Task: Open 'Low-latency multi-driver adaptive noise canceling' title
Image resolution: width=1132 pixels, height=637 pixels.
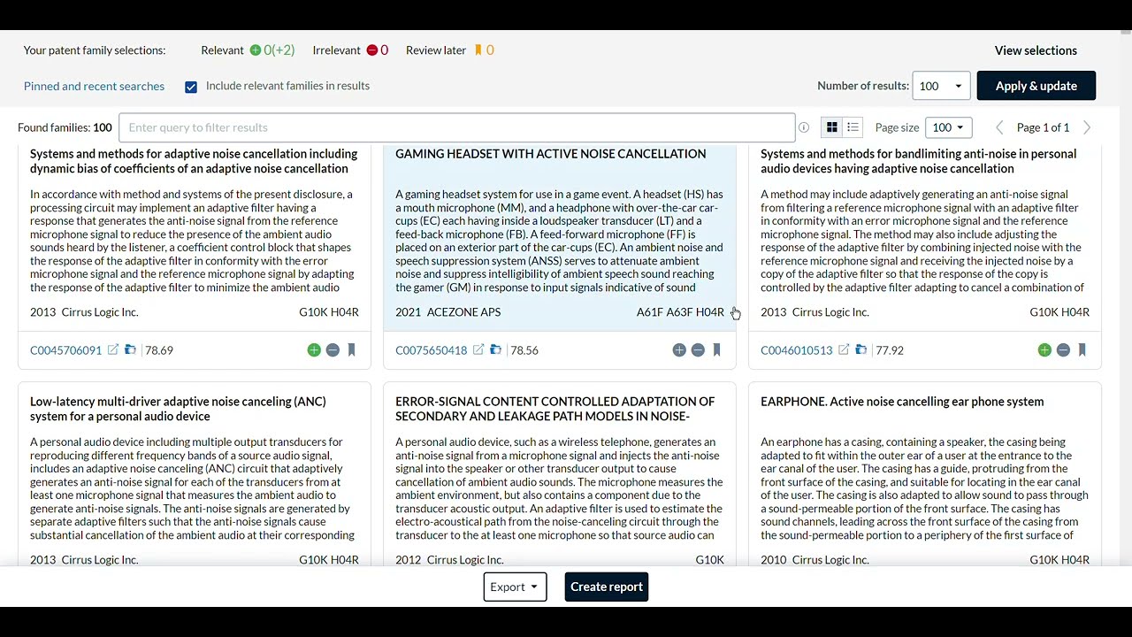Action: tap(179, 409)
